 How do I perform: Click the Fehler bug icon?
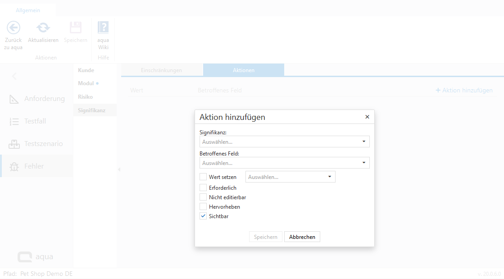[x=14, y=166]
